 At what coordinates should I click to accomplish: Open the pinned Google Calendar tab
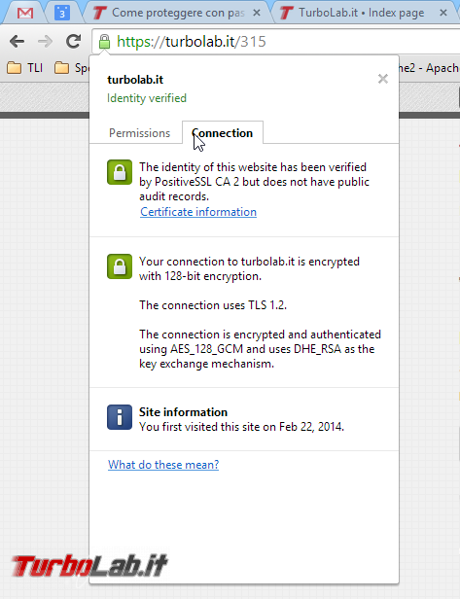pos(62,13)
